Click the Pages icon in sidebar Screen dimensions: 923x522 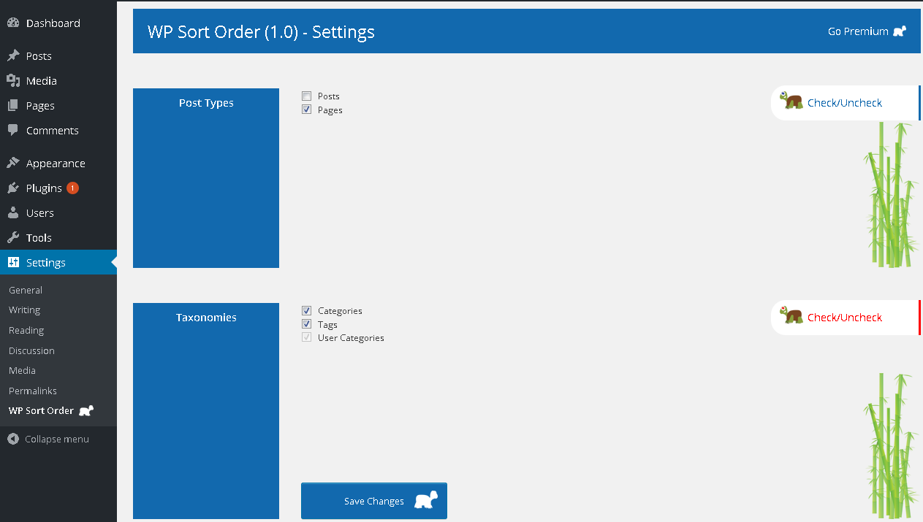(x=13, y=105)
